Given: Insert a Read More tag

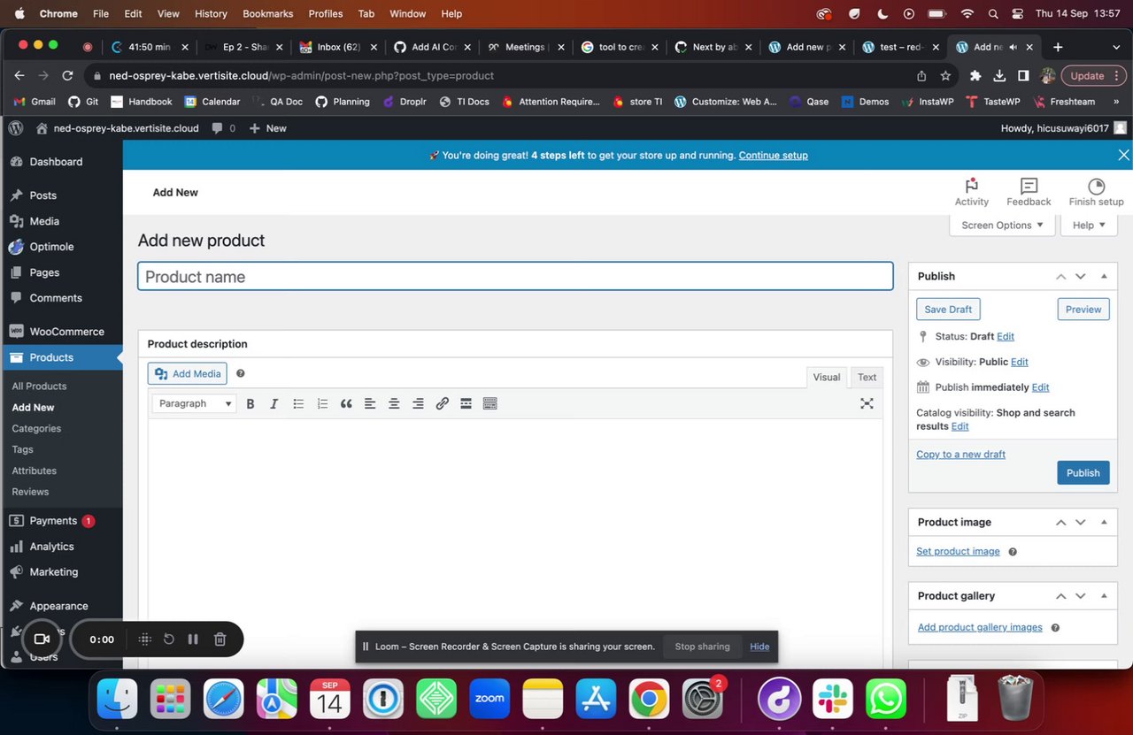Looking at the screenshot, I should pyautogui.click(x=466, y=403).
